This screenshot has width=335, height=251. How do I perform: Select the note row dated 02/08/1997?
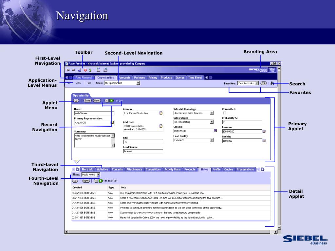(x=171, y=218)
